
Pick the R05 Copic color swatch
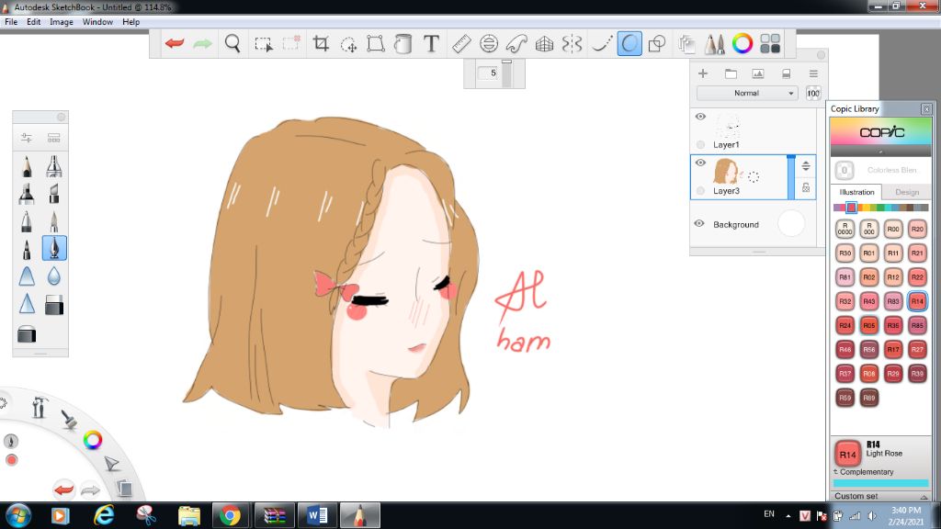869,325
